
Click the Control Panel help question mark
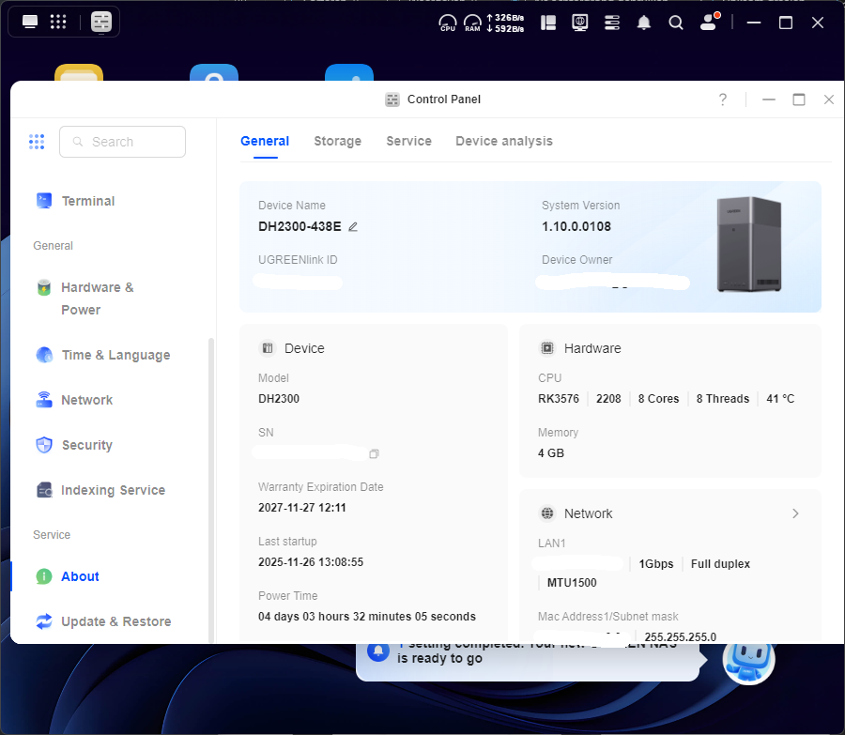(722, 100)
